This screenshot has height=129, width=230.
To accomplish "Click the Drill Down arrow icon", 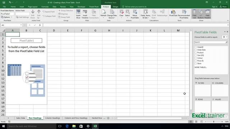I will [33, 12].
